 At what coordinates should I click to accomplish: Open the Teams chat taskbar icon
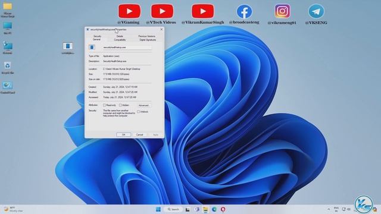[196, 209]
